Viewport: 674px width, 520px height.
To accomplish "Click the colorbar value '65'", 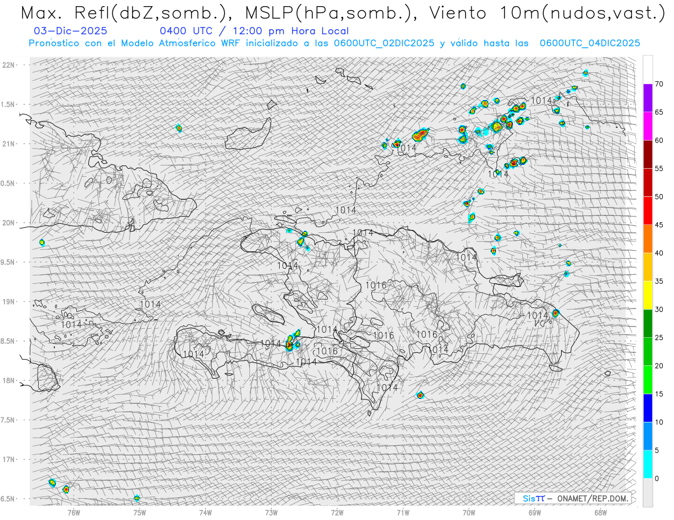I will tap(659, 112).
